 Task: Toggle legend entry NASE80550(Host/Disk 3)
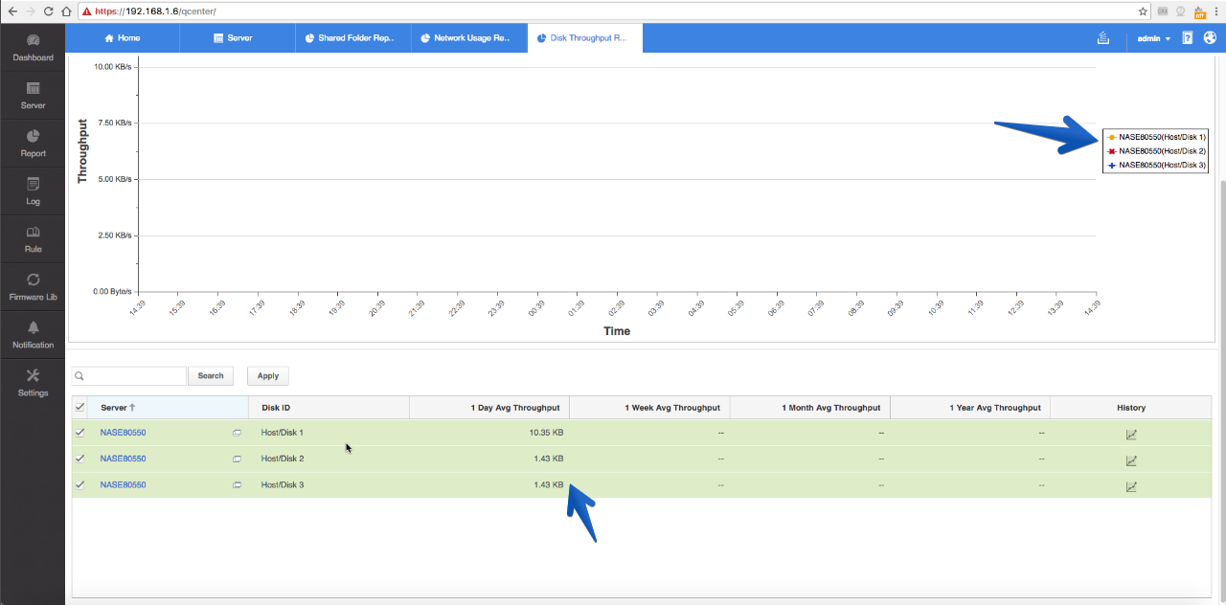click(1156, 165)
